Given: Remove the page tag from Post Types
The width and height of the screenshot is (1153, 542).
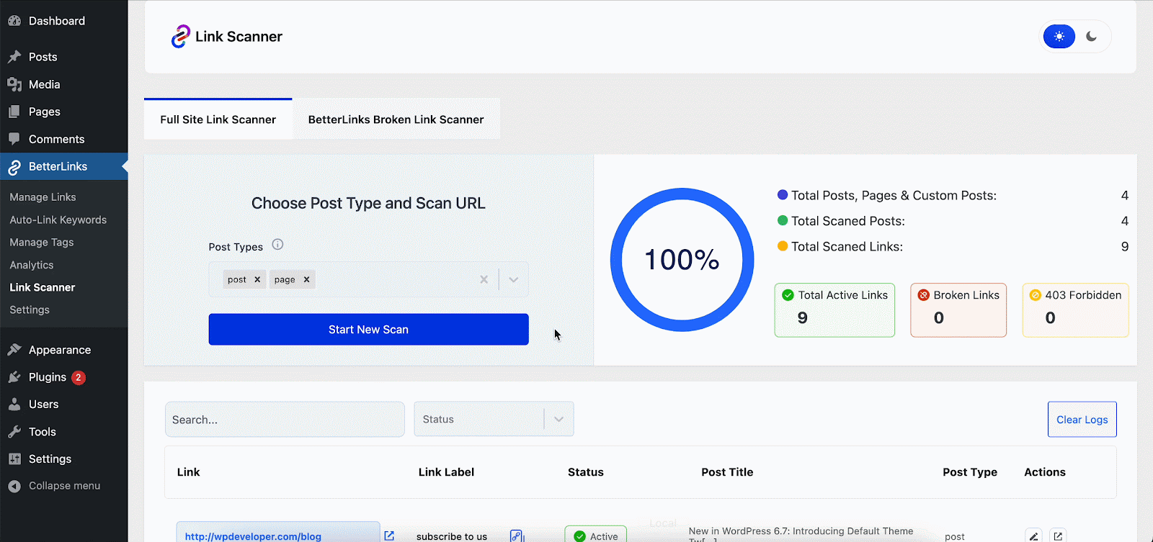Looking at the screenshot, I should tap(306, 279).
